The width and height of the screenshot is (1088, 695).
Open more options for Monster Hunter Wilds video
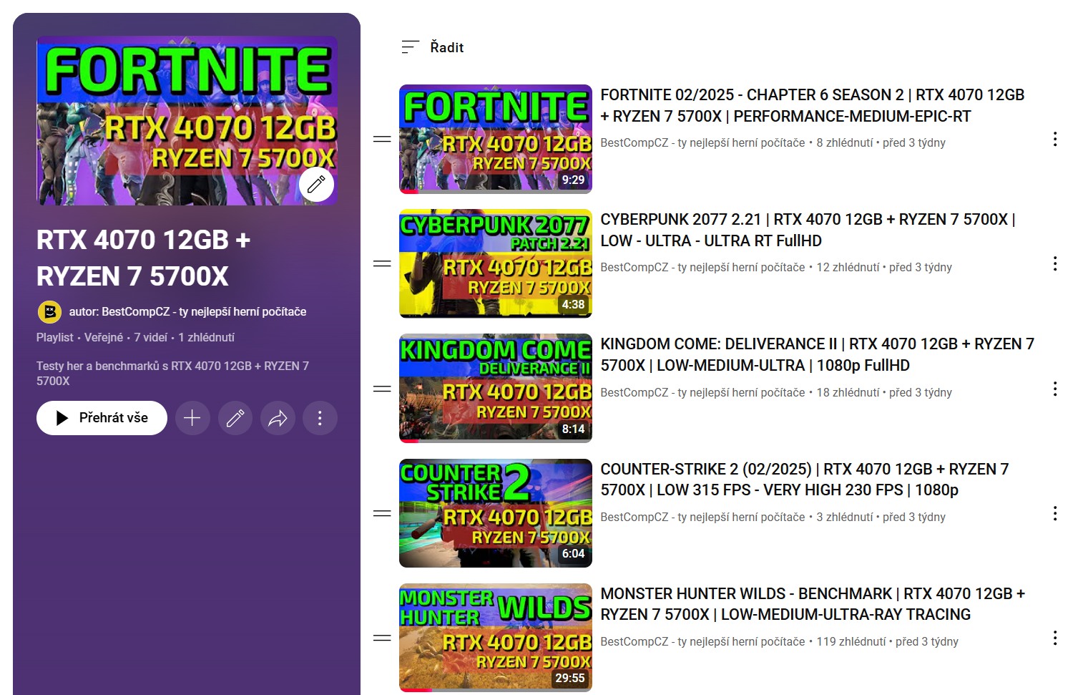point(1055,638)
